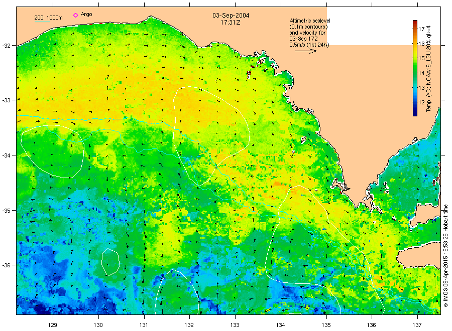Click the Altimetric sealevel caption line

coord(309,21)
